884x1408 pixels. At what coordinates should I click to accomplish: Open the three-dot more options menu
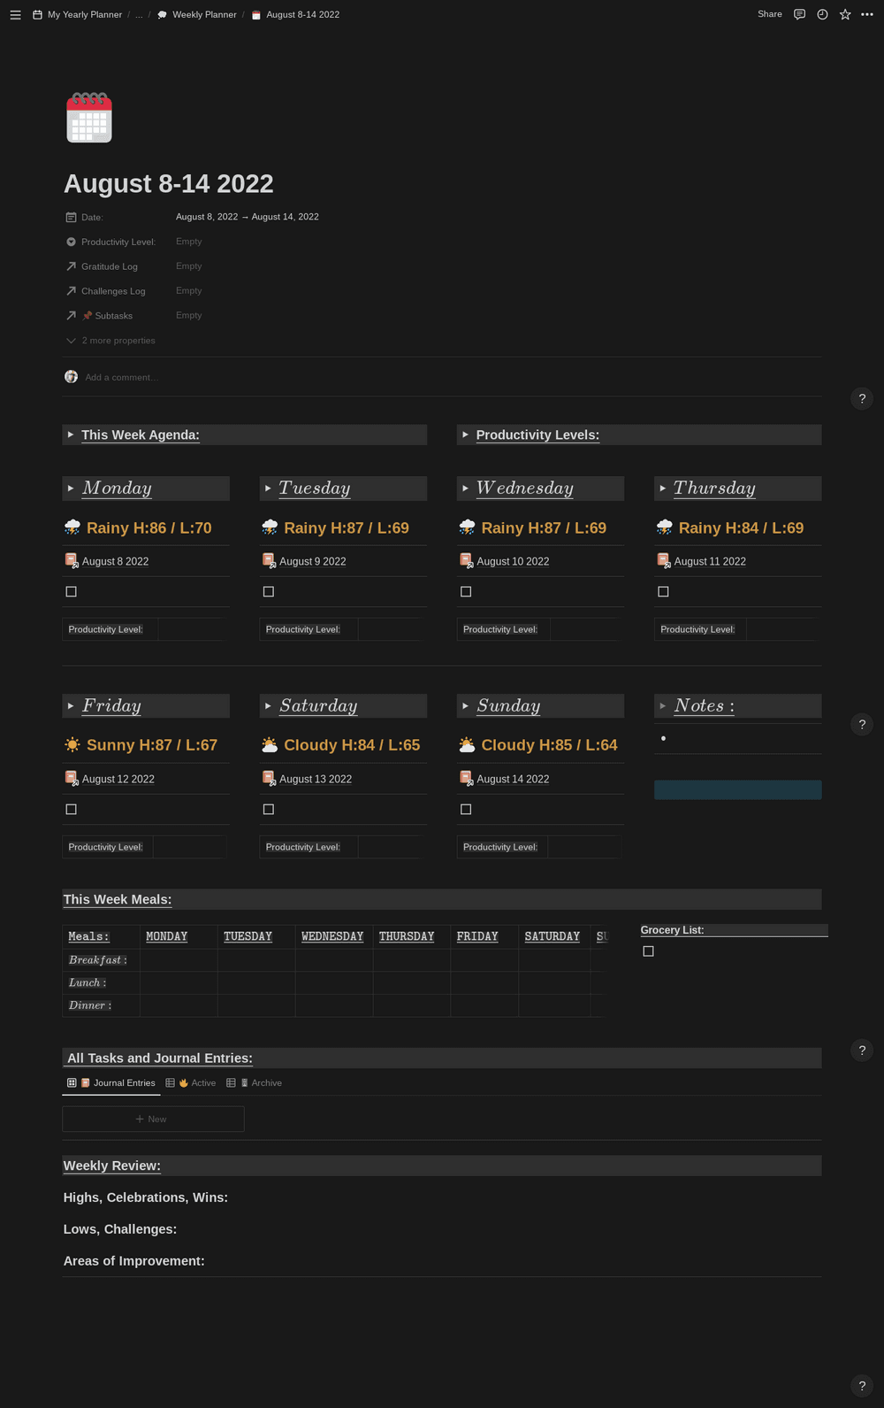[x=867, y=15]
